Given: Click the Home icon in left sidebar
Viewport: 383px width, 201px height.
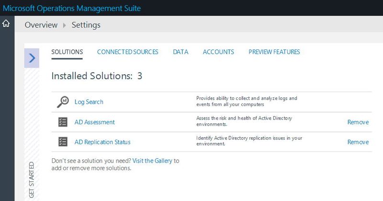Looking at the screenshot, I should [x=7, y=24].
